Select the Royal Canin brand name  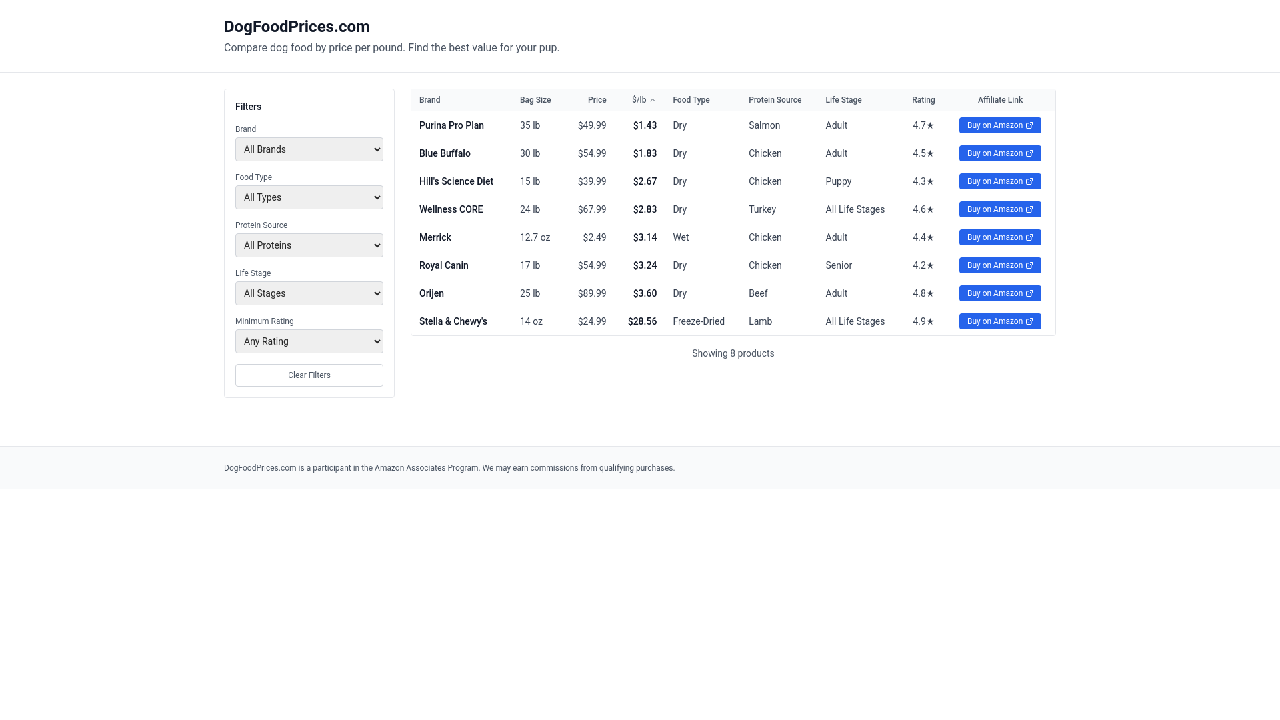click(443, 265)
